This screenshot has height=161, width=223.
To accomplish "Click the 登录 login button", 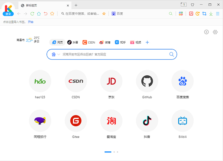I will tap(7, 14).
